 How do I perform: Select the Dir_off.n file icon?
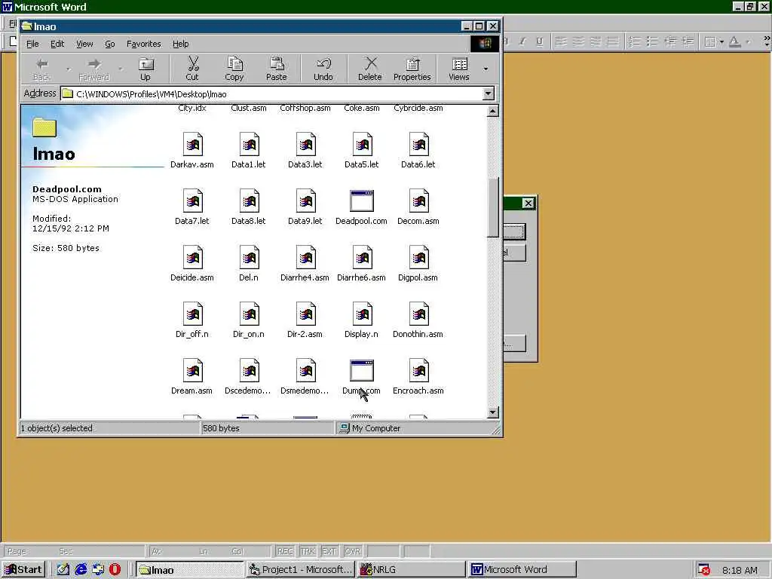pos(192,314)
